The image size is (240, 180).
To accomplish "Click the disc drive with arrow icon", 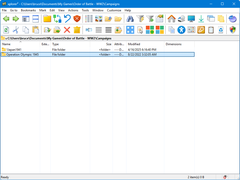I will click(181, 19).
